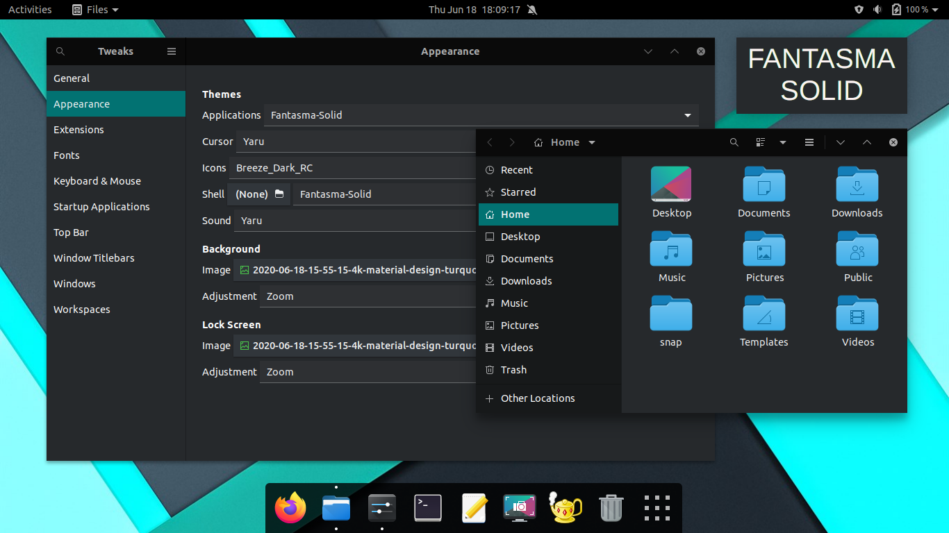The width and height of the screenshot is (949, 533).
Task: Select Desktop in Files sidebar
Action: click(548, 237)
